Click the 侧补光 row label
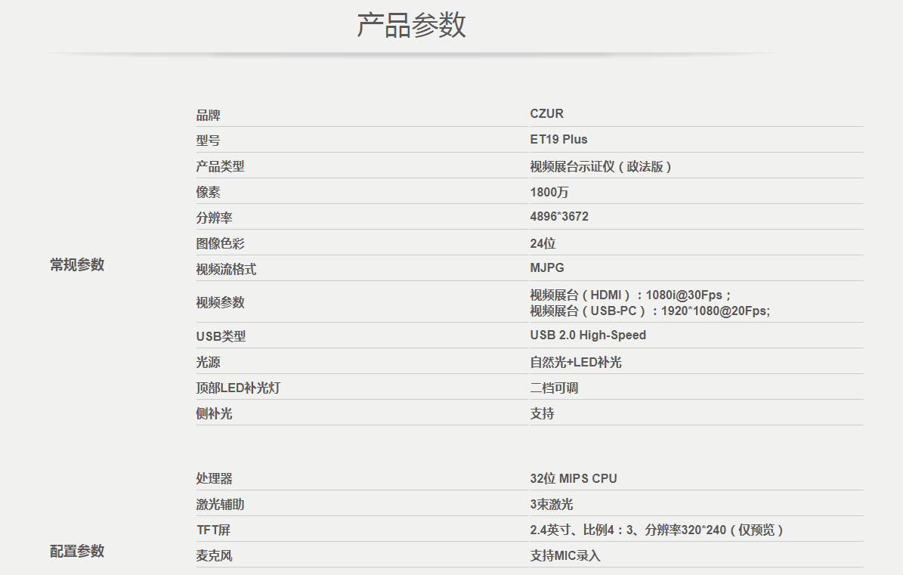Screen dimensions: 903x575 tap(215, 414)
